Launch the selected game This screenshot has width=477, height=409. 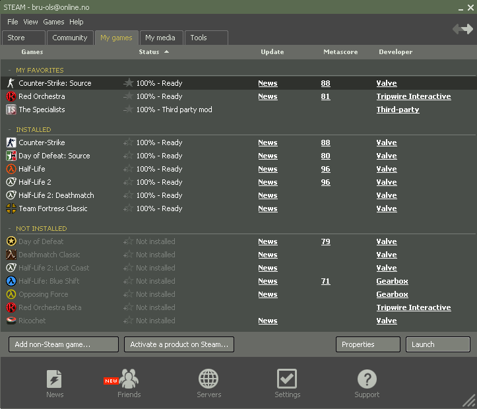point(438,344)
